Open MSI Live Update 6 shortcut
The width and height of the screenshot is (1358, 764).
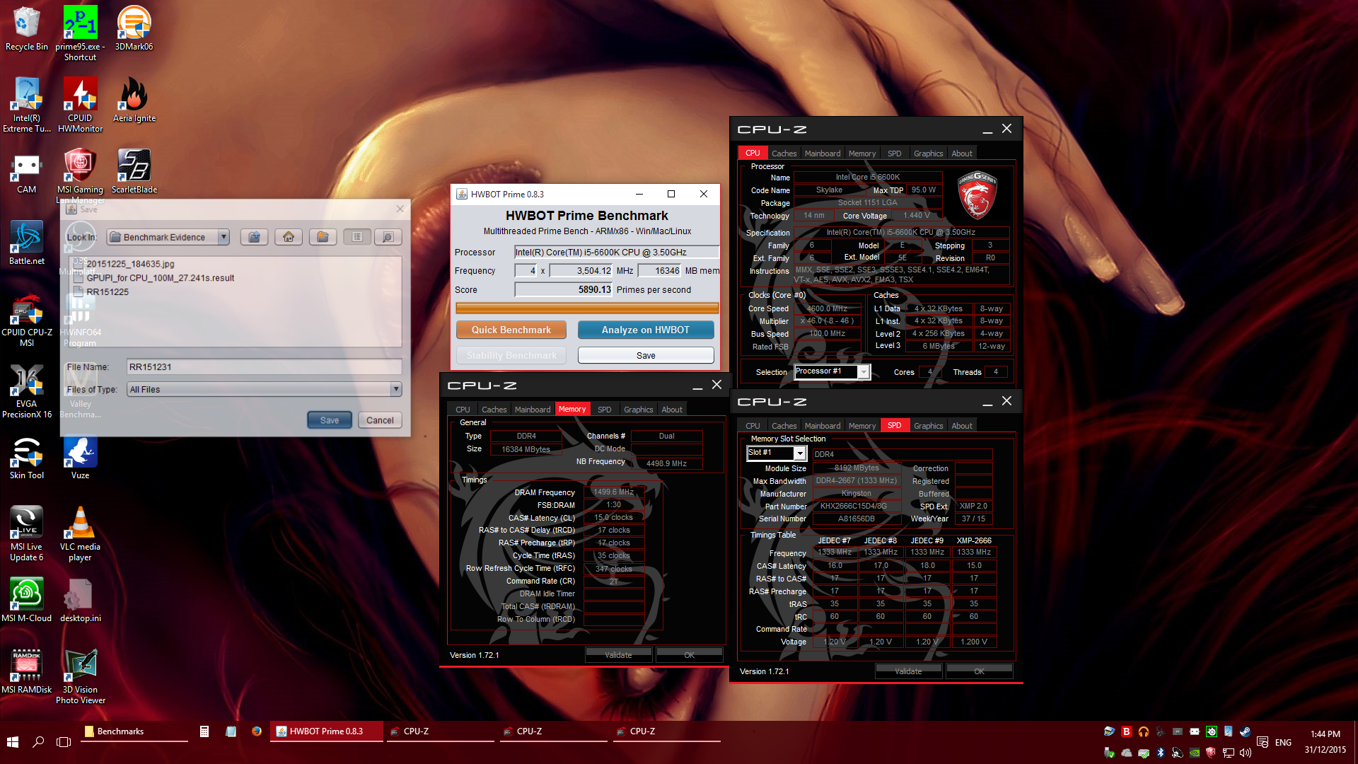pyautogui.click(x=26, y=534)
